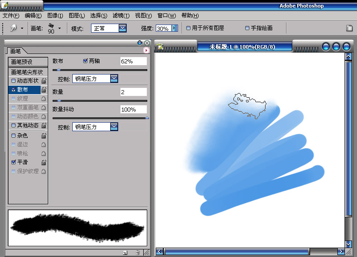Open the 视图 menu
The width and height of the screenshot is (357, 257).
click(143, 16)
